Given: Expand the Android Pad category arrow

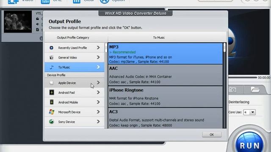Looking at the screenshot, I should (x=98, y=92).
